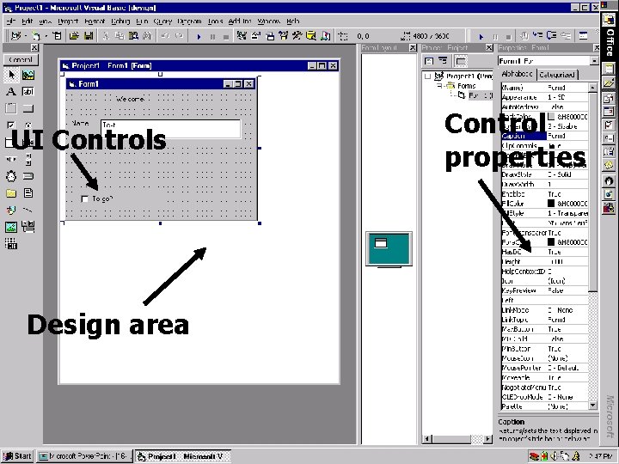Open the Debug menu
This screenshot has height=464, width=619.
[120, 21]
